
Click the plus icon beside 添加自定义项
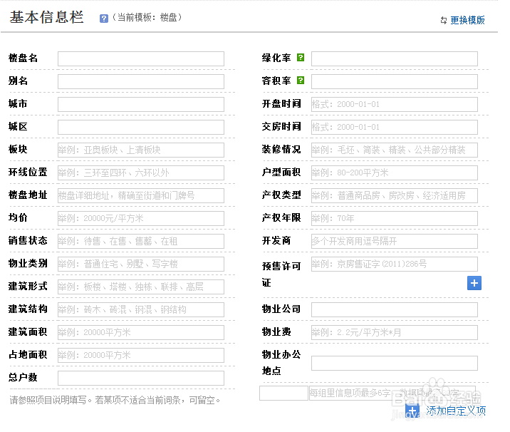tap(412, 411)
